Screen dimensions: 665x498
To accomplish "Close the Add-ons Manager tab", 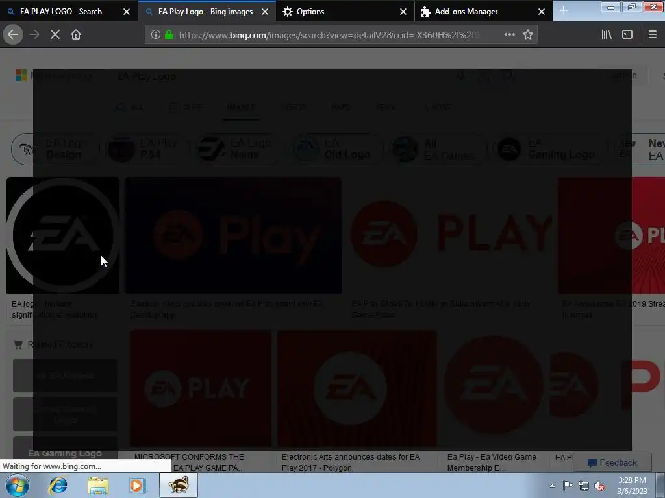I will click(542, 12).
